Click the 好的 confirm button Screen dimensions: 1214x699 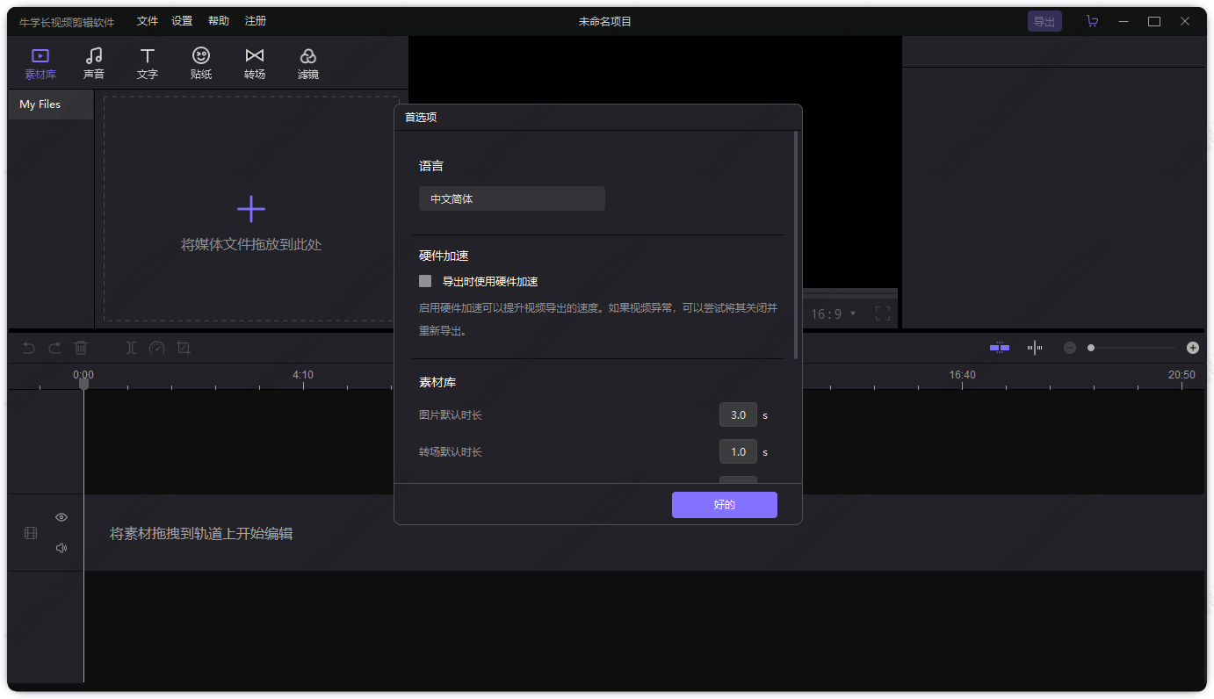tap(725, 505)
